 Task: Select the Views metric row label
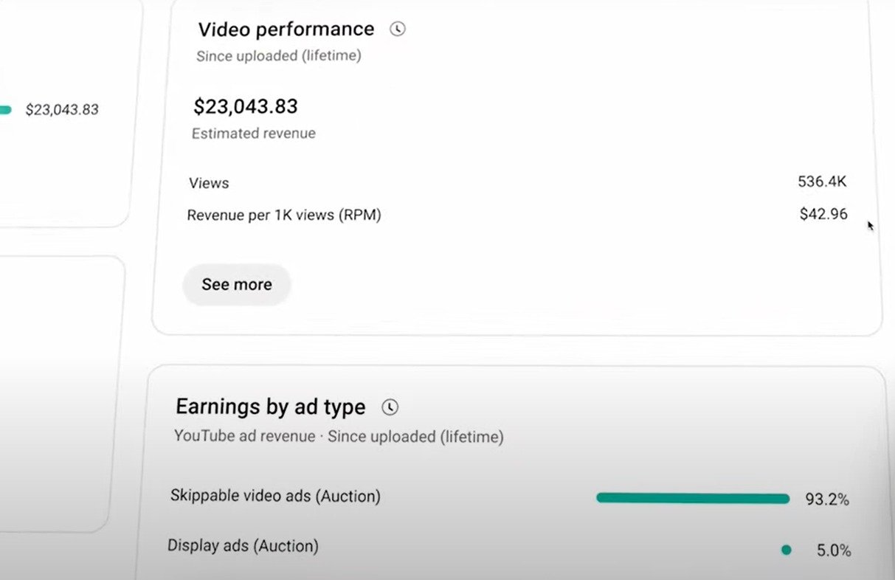tap(209, 183)
